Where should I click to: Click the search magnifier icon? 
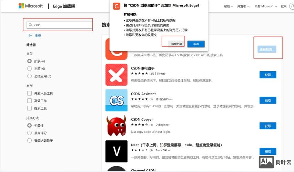click(31, 25)
